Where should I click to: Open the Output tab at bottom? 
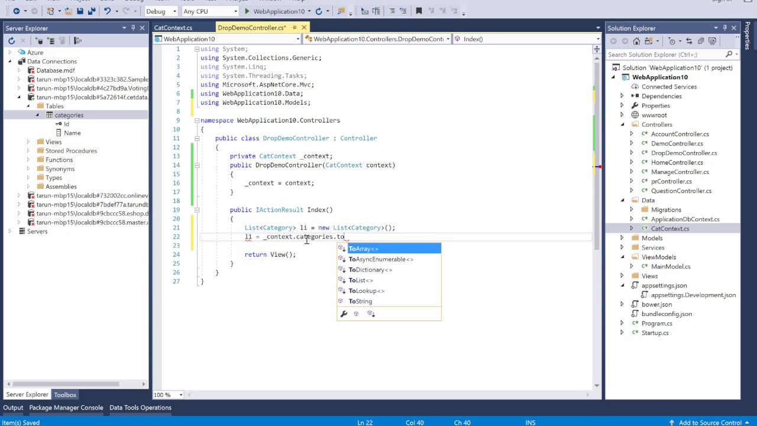(x=13, y=408)
